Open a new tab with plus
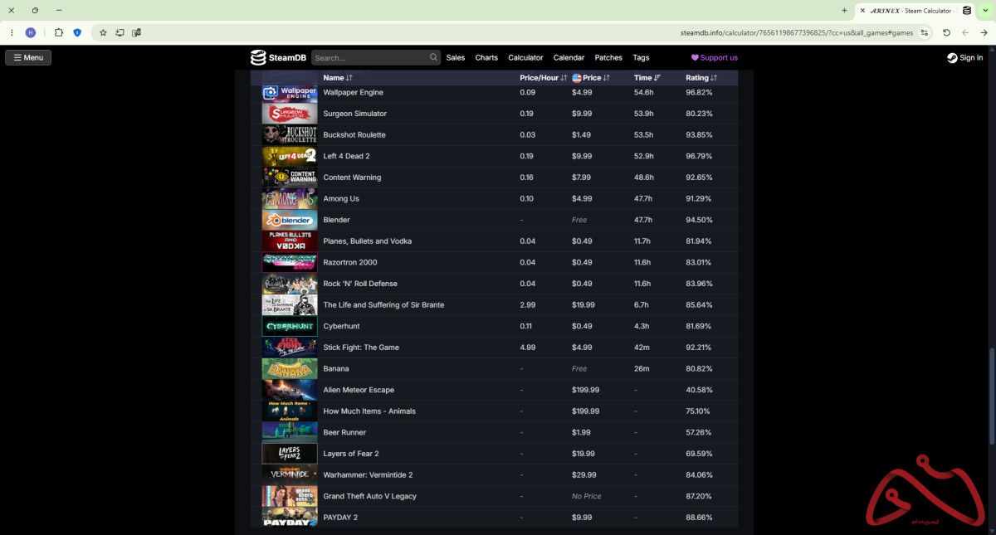Screen dimensions: 996x535 coord(844,11)
